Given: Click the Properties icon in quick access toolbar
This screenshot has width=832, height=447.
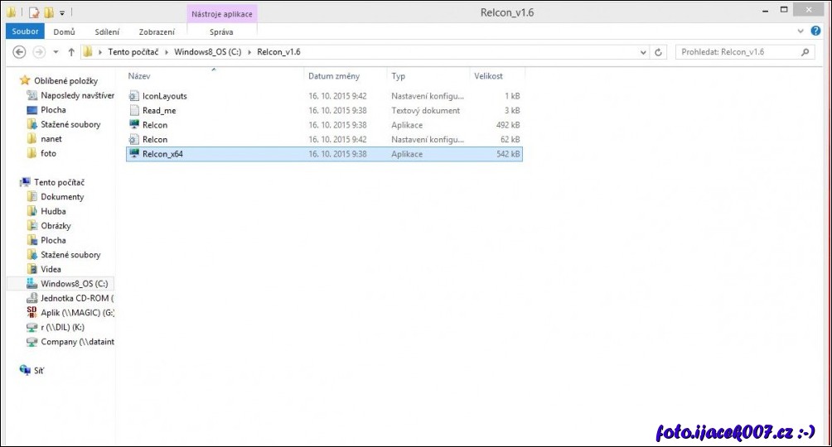Looking at the screenshot, I should tap(34, 12).
